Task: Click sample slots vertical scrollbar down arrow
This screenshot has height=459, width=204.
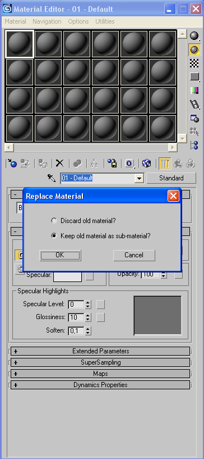Action: click(x=182, y=138)
